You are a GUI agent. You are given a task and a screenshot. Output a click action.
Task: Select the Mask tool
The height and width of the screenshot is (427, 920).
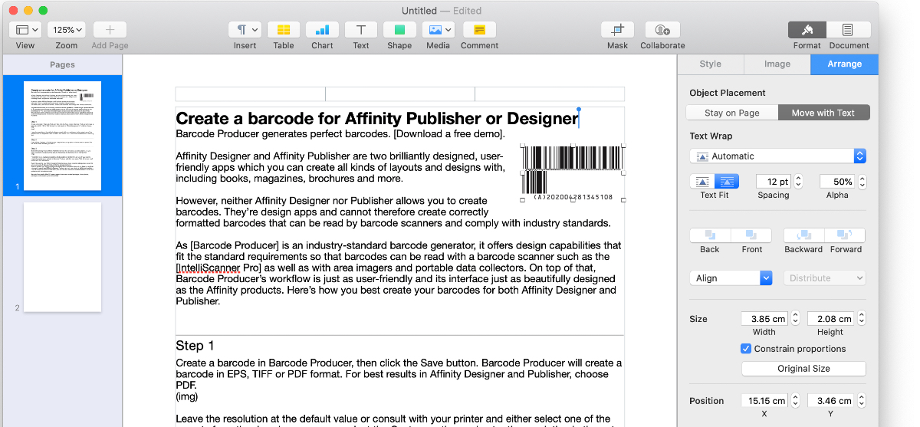617,30
